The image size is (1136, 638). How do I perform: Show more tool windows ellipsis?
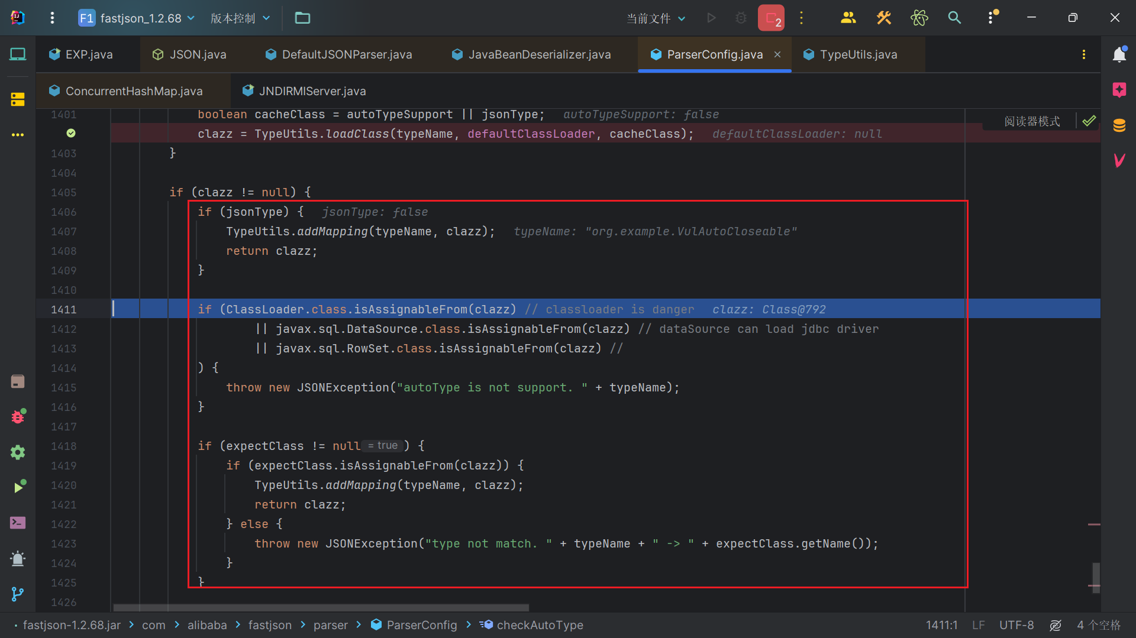point(18,135)
